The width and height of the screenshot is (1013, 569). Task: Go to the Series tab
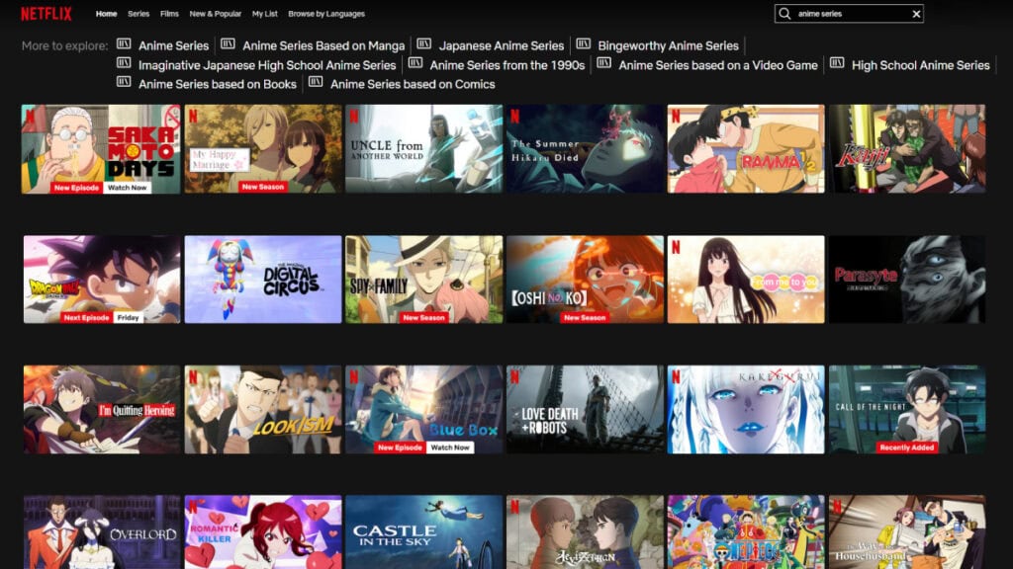click(138, 14)
